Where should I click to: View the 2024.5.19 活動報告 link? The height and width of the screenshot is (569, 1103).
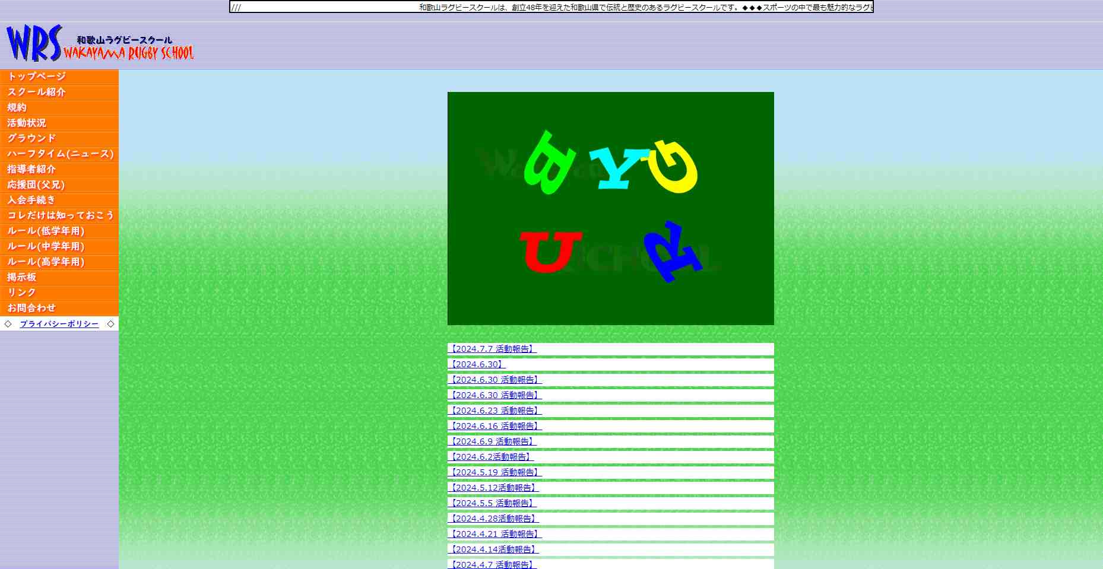point(495,472)
